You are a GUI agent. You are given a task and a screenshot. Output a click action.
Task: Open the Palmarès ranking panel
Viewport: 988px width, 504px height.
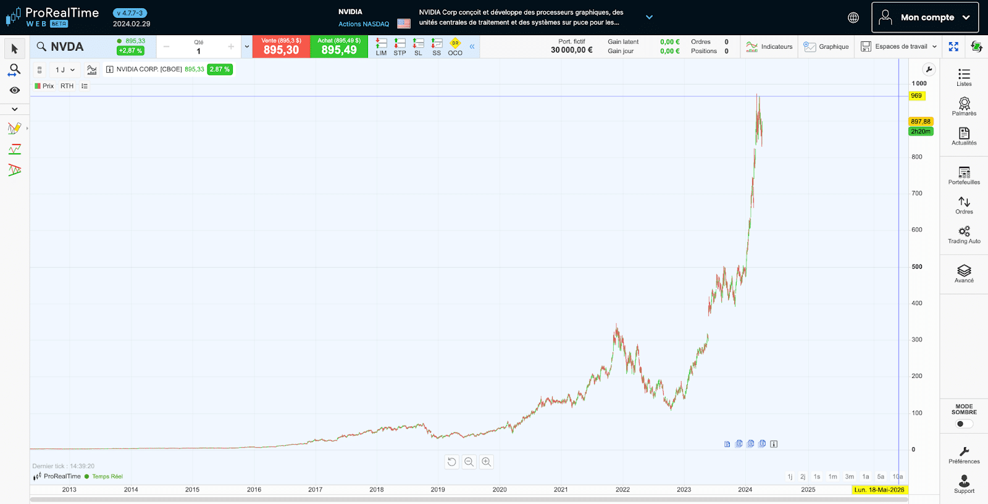pos(964,106)
